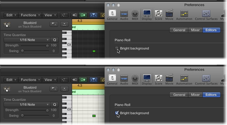This screenshot has height=125, width=227.
Task: Switch to the Mixer tab in top Preferences
Action: pos(195,30)
